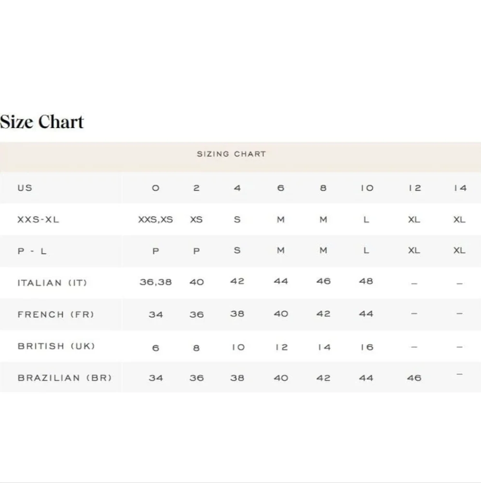Click "S" in the P - L row

237,250
